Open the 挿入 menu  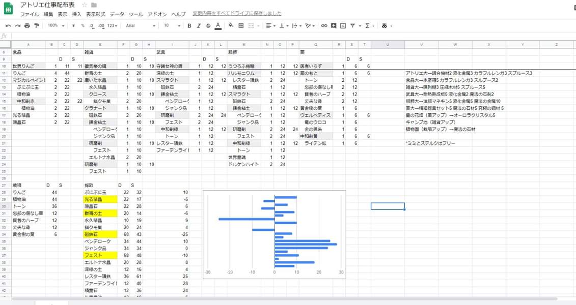pyautogui.click(x=76, y=14)
